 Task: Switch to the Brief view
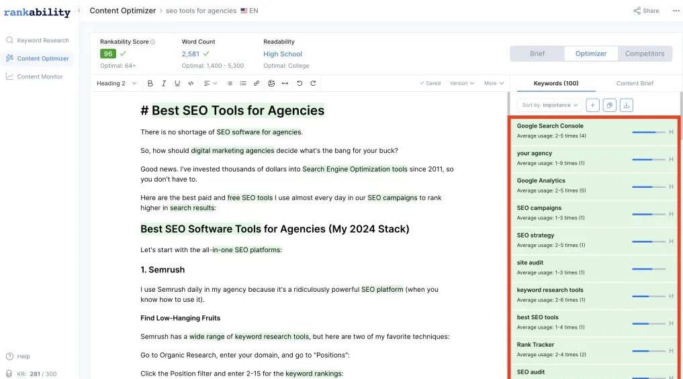(537, 54)
